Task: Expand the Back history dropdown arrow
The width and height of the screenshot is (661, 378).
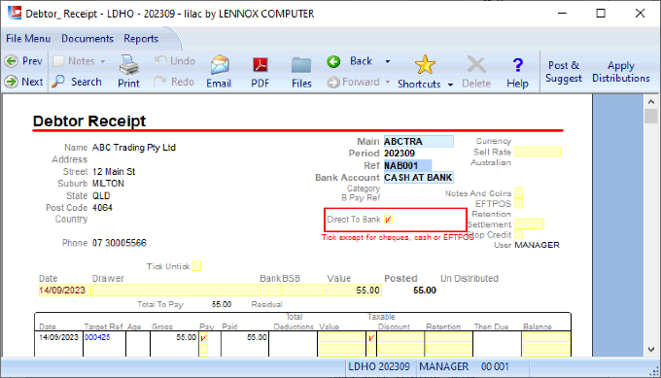Action: coord(388,61)
